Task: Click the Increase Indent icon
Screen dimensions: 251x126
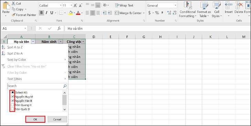Action: pyautogui.click(x=110, y=13)
